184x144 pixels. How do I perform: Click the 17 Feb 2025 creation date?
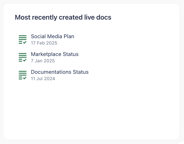[x=44, y=43]
